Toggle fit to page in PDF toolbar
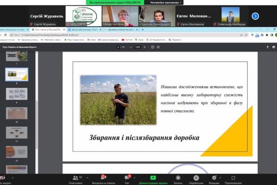This screenshot has height=185, width=277. click(x=153, y=47)
